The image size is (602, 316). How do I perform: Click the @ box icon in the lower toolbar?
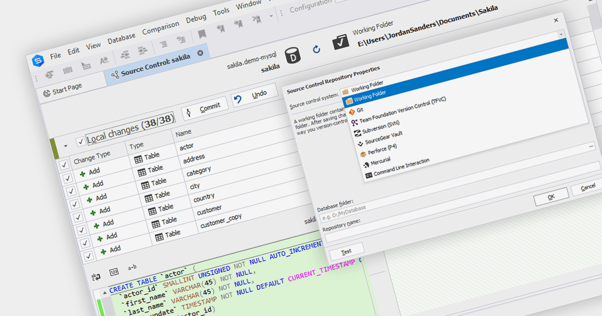(68, 70)
